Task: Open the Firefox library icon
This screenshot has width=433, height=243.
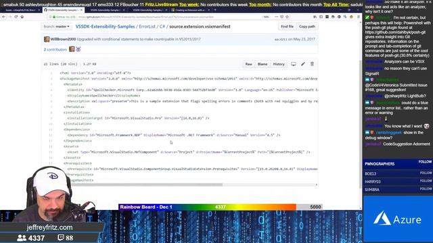Action: 315,17
